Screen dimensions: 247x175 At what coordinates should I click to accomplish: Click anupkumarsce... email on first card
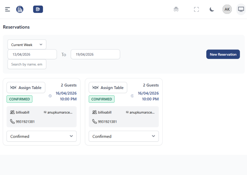pos(60,112)
